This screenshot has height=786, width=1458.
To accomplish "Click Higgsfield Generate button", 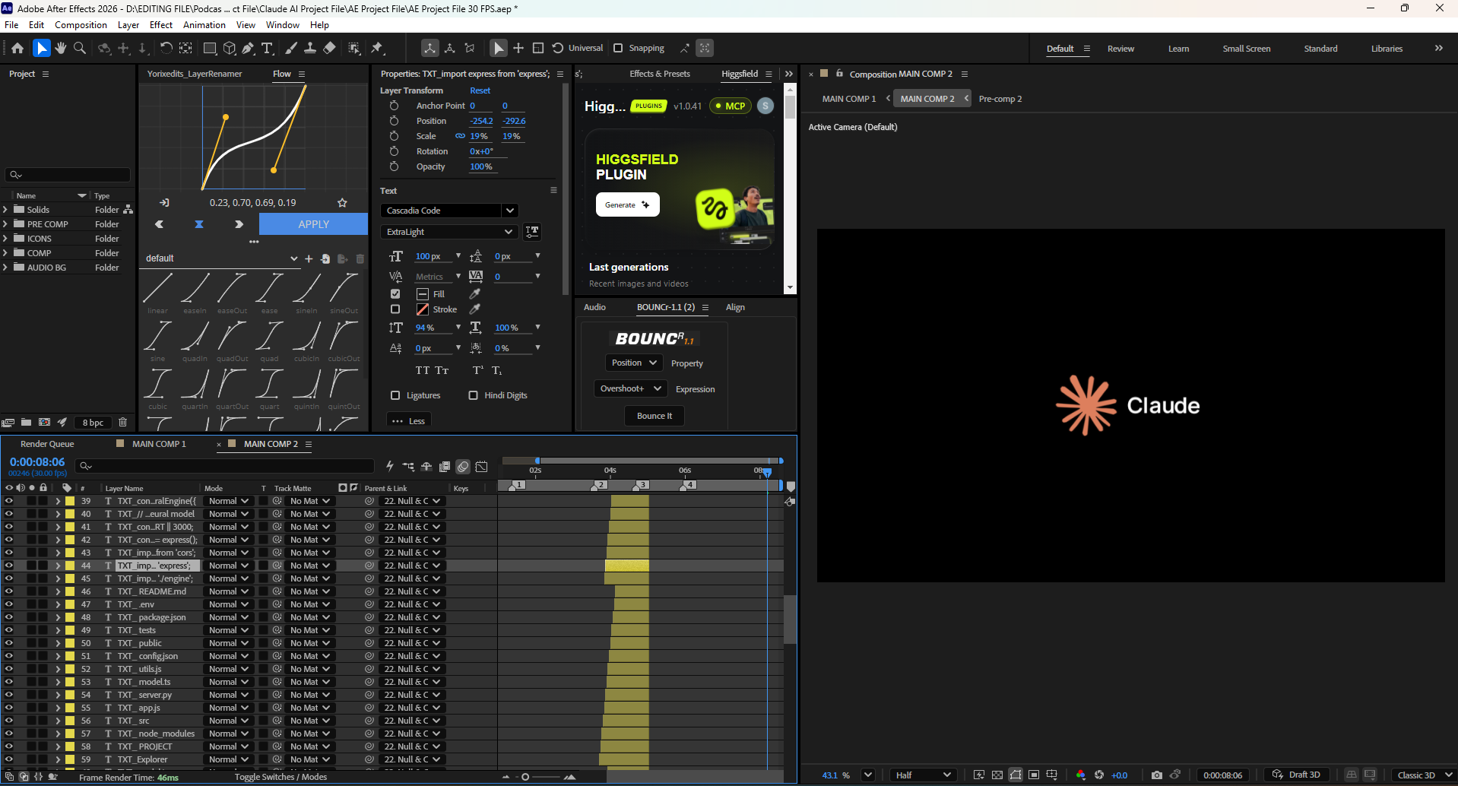I will [x=627, y=204].
